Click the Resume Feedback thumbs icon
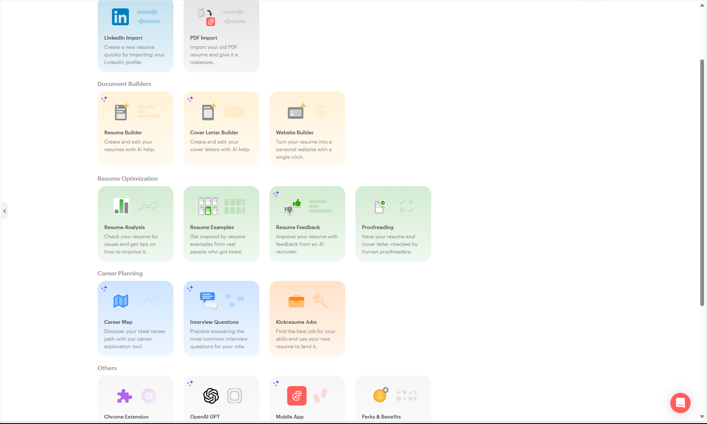 (x=293, y=206)
